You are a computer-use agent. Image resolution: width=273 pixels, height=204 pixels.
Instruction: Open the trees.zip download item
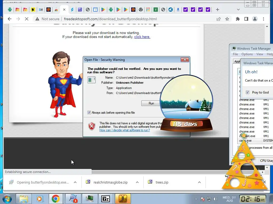(158, 182)
